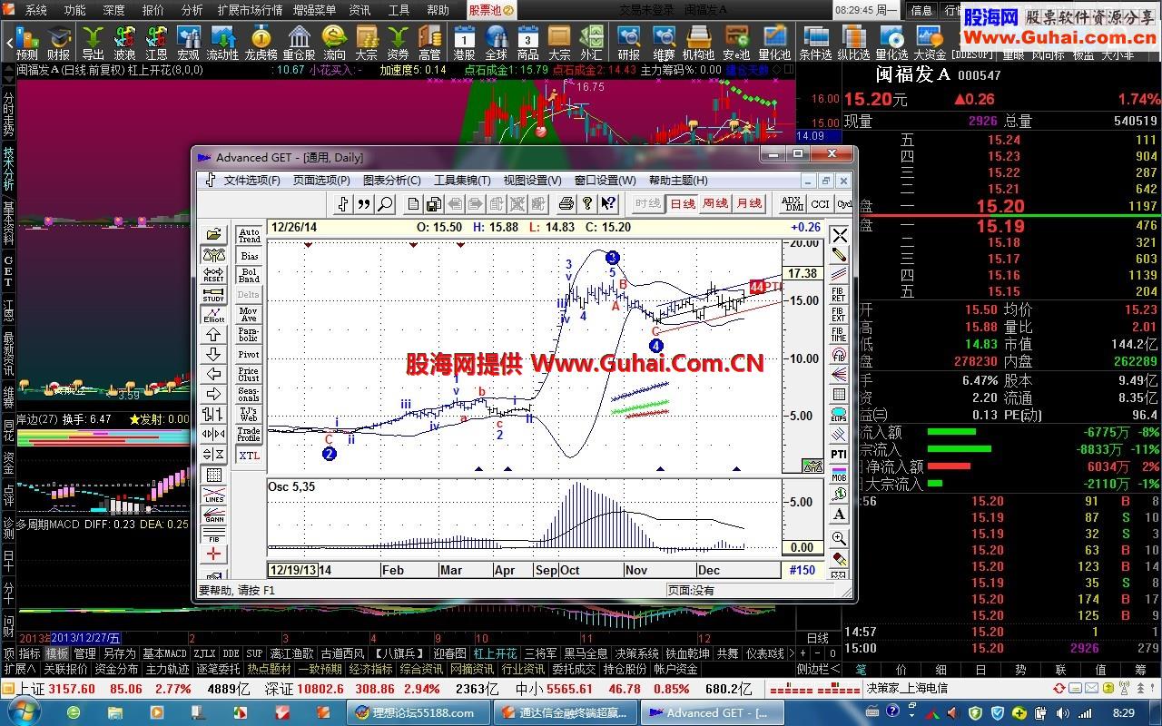This screenshot has width=1162, height=726.
Task: Click the right arrow chart button
Action: tap(213, 395)
